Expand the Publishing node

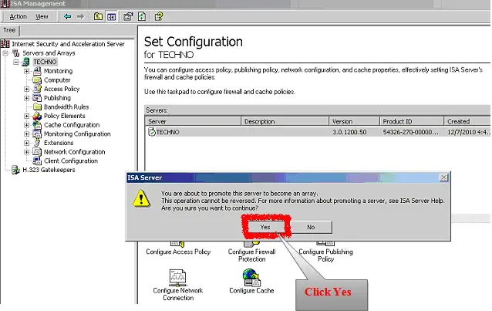(27, 98)
